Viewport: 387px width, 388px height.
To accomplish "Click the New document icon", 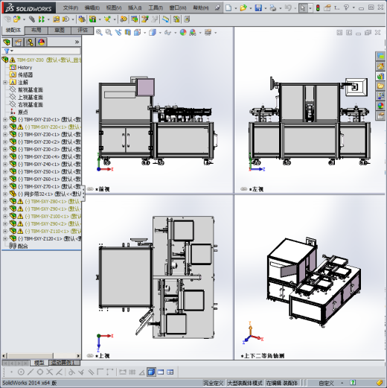I will click(228, 8).
